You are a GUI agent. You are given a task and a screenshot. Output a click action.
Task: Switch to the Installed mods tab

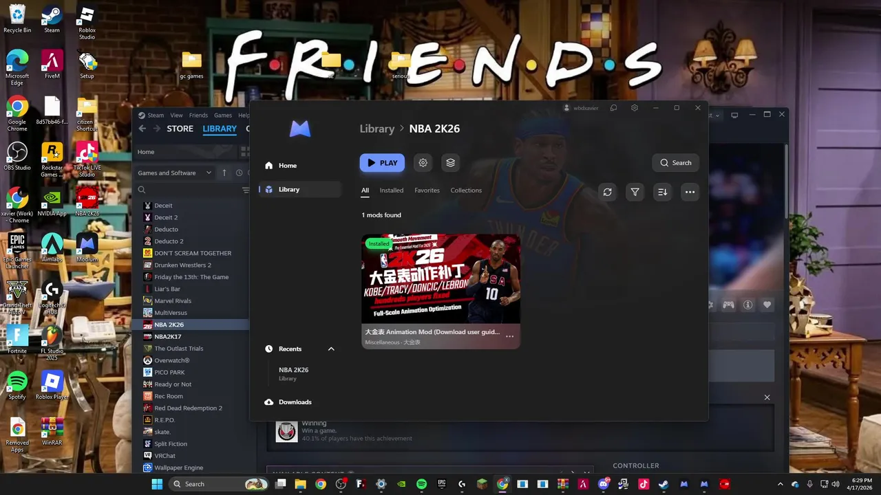pos(392,190)
